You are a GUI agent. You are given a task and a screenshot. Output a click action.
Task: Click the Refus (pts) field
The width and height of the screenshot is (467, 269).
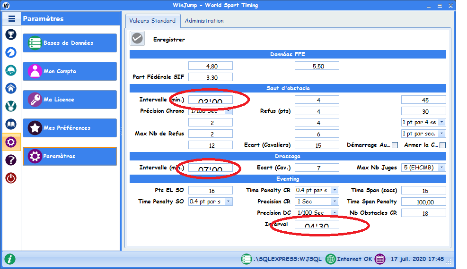pyautogui.click(x=317, y=111)
